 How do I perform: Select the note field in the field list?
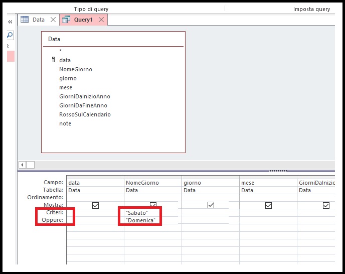click(65, 123)
